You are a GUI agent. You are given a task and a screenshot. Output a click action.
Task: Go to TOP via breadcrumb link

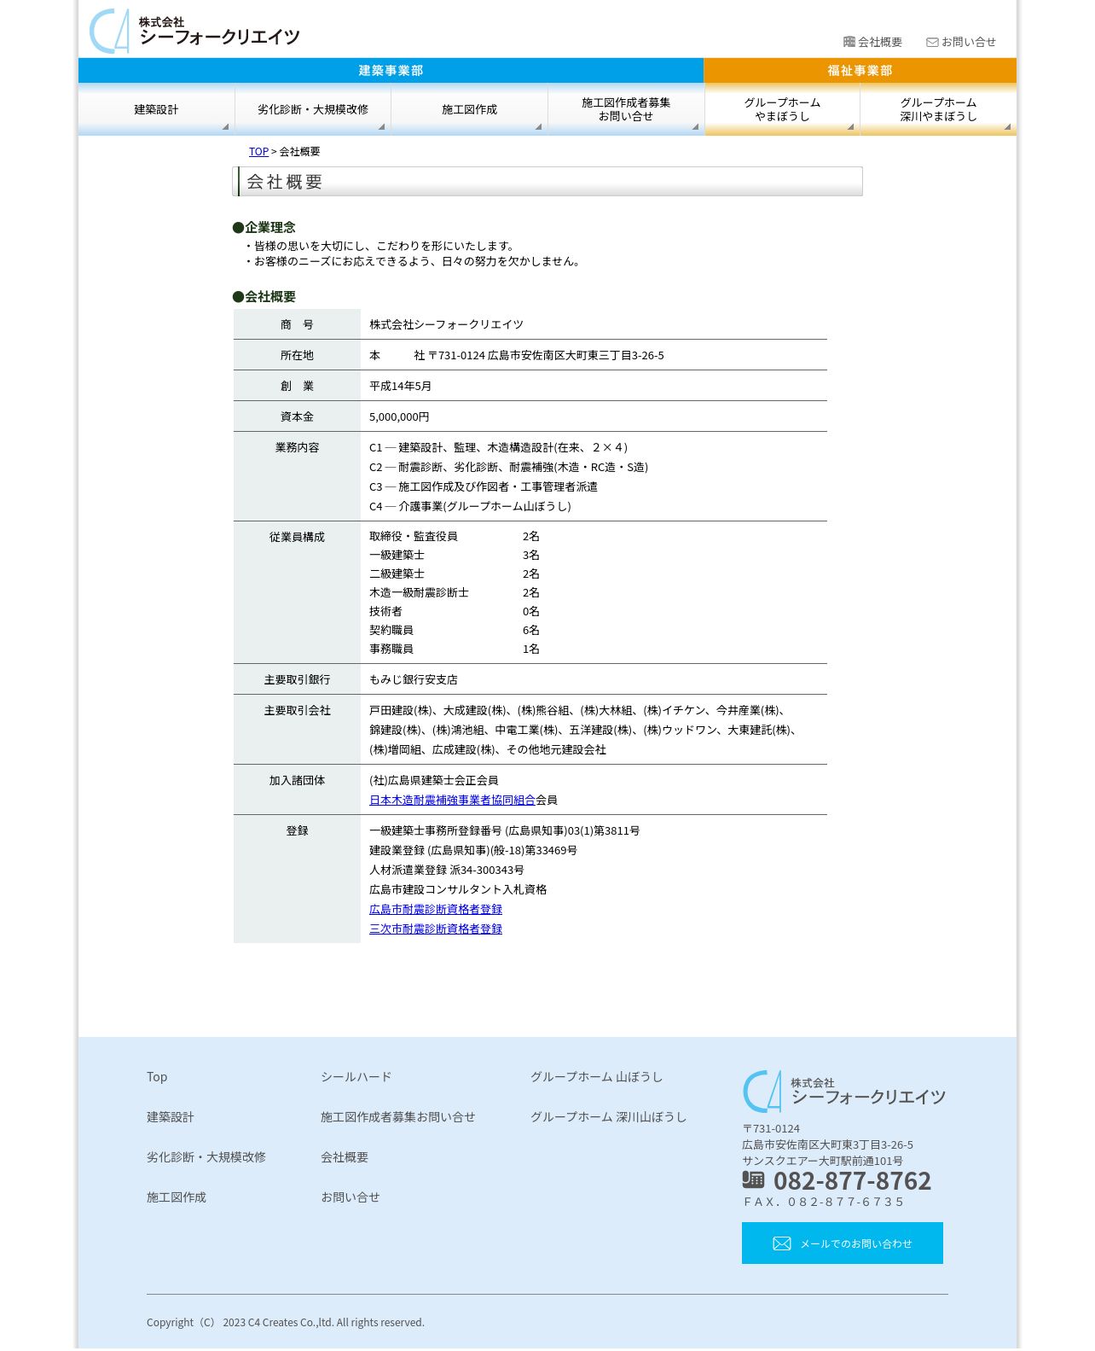258,152
